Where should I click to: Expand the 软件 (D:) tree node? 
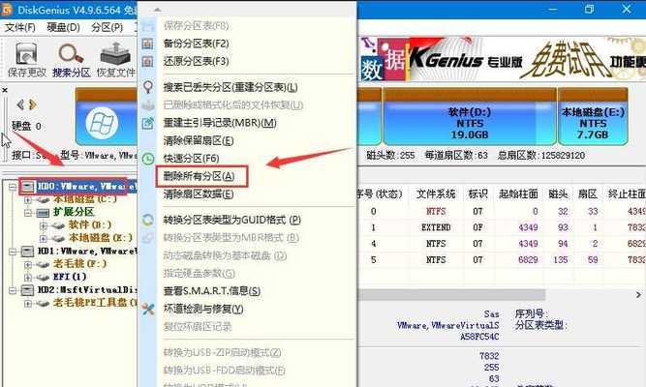[44, 225]
